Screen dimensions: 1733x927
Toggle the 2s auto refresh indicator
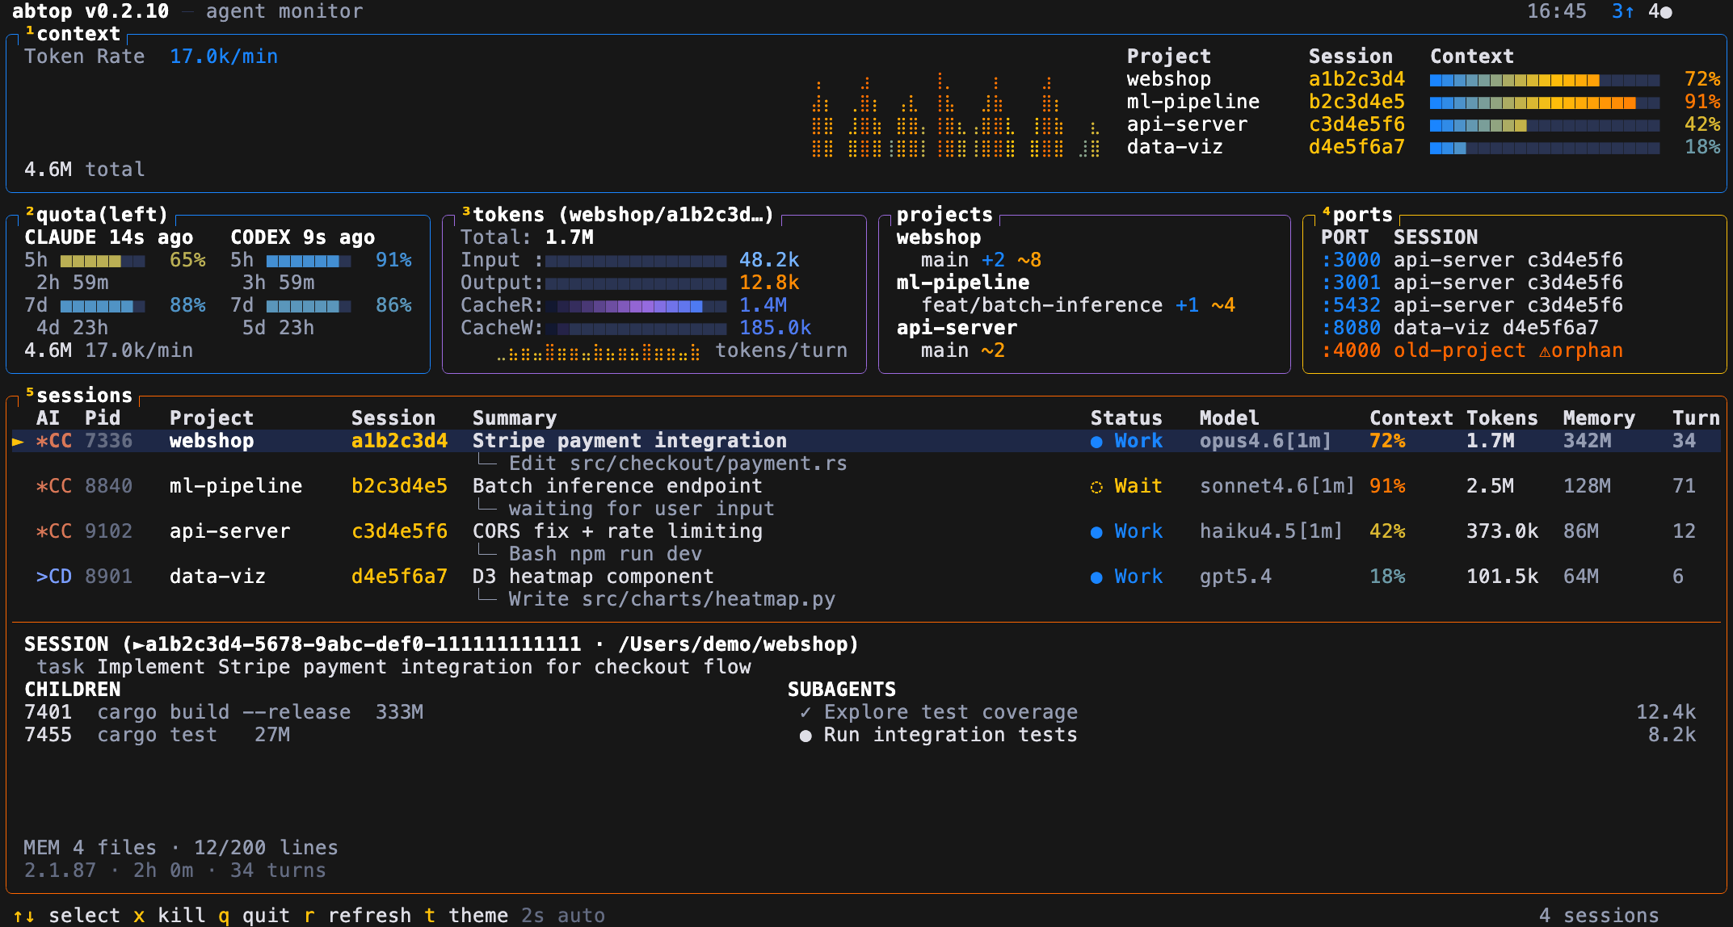562,916
